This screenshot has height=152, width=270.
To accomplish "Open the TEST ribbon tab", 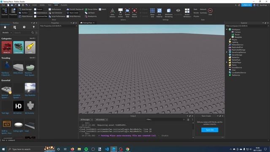I will 50,5.
